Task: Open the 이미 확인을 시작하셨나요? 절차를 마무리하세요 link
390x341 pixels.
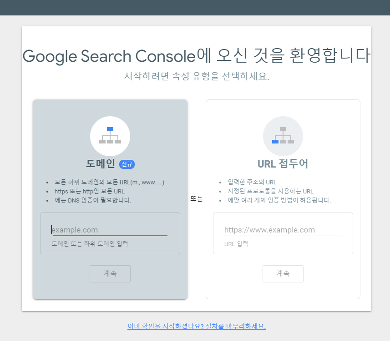Action: 197,326
